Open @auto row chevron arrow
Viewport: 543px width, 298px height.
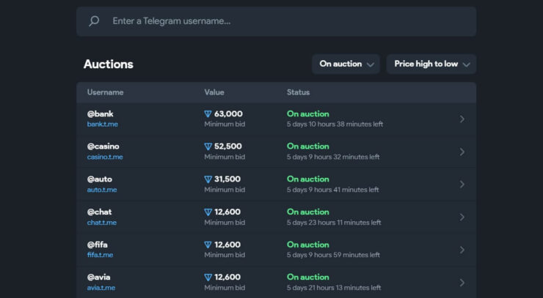[462, 185]
